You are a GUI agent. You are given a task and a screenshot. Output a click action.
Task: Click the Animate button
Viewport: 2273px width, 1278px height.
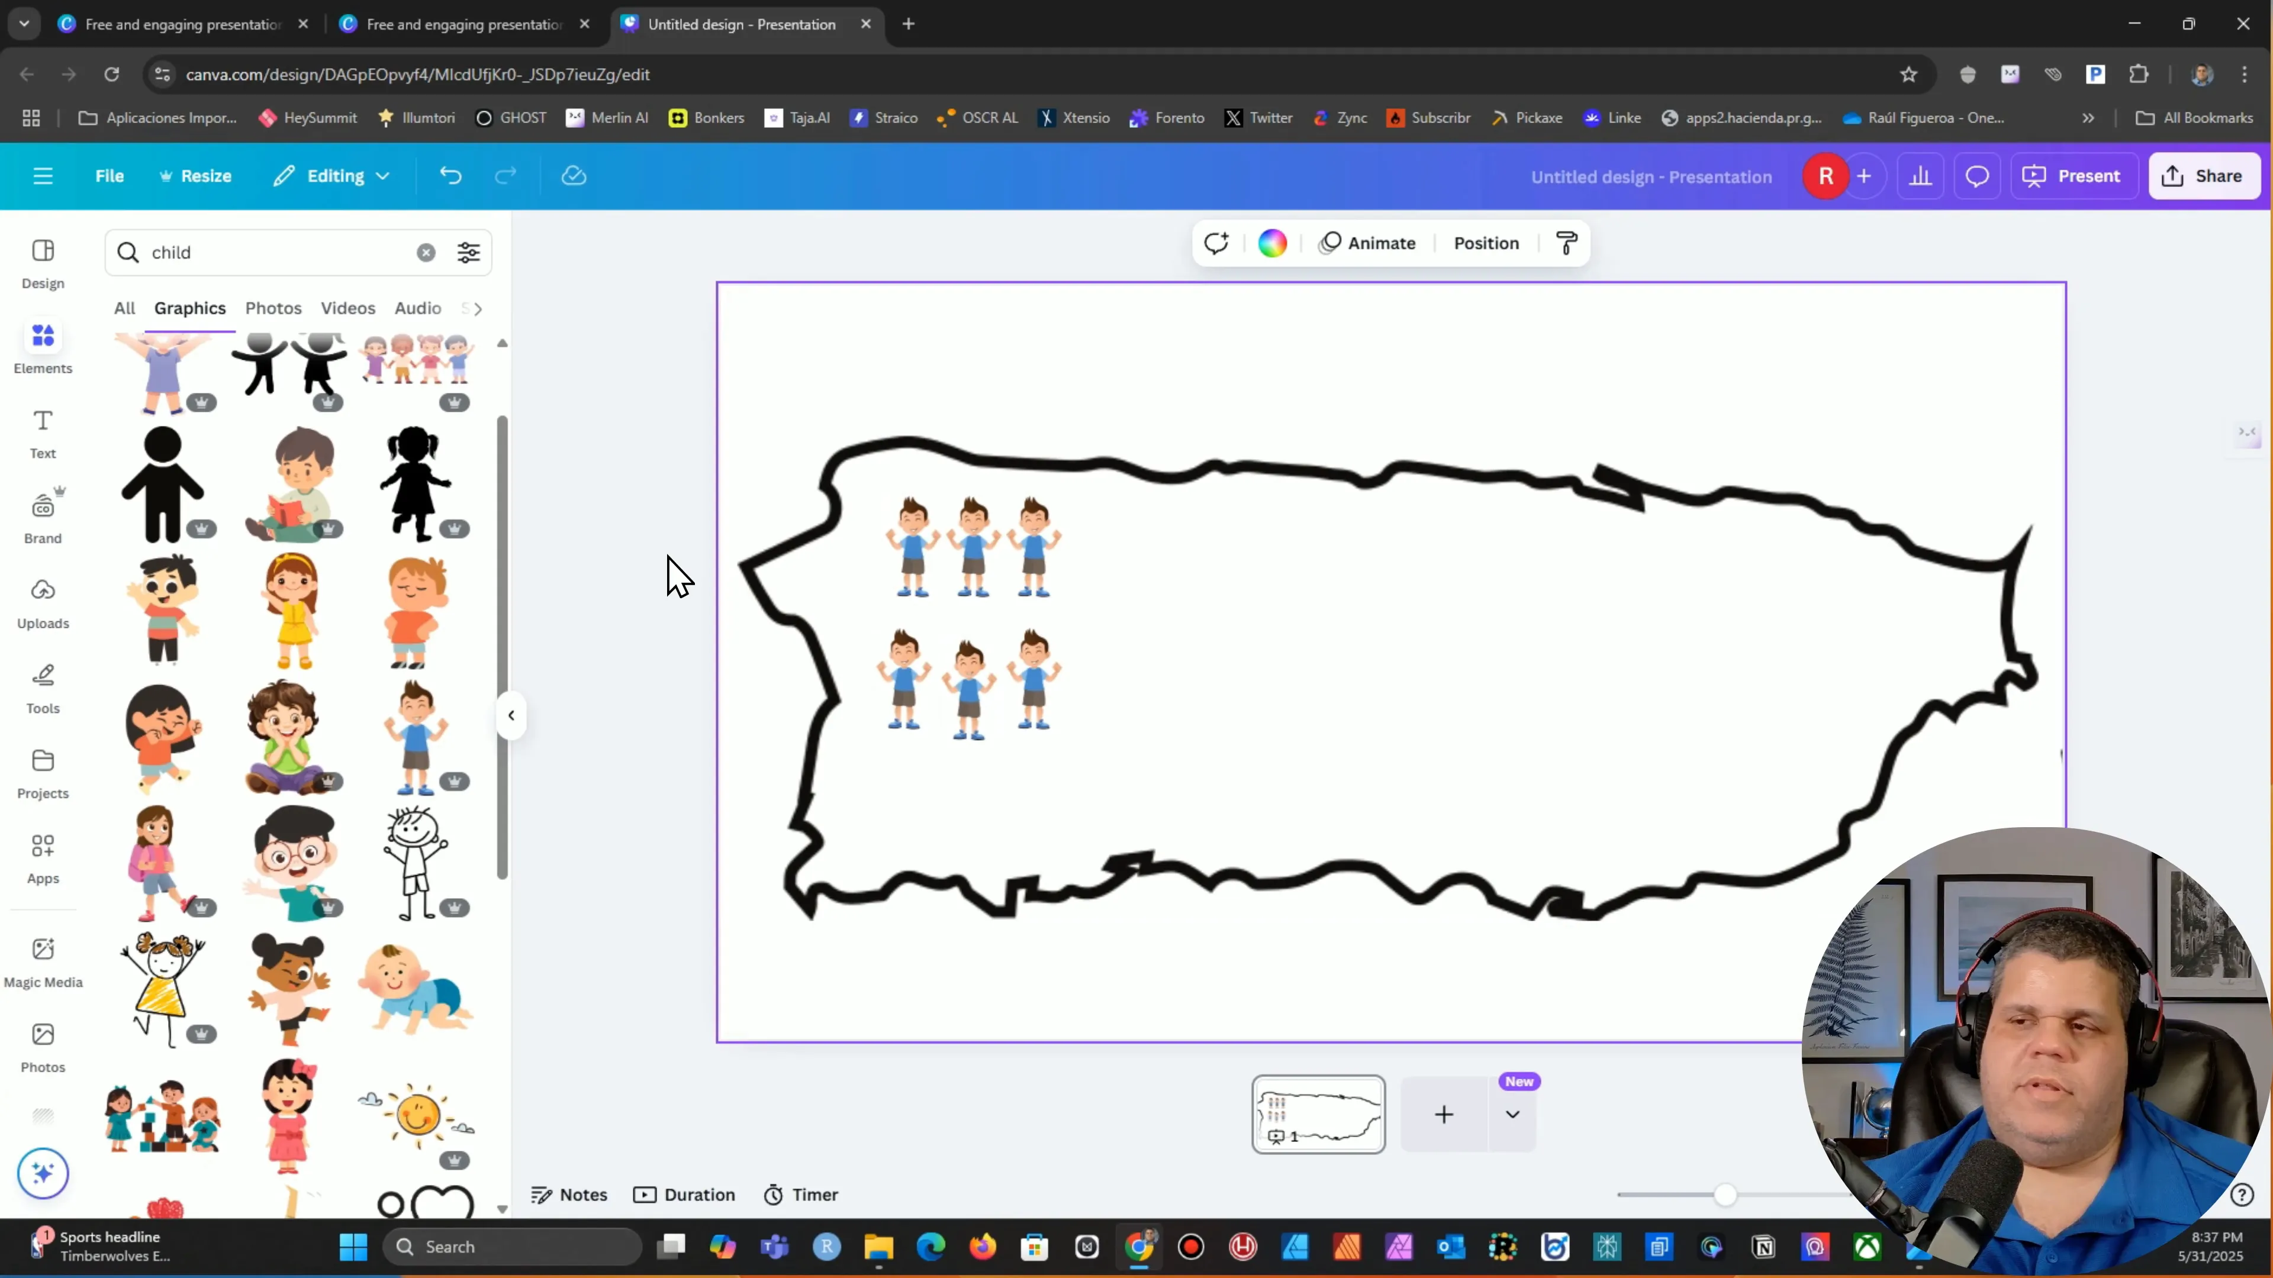tap(1368, 243)
